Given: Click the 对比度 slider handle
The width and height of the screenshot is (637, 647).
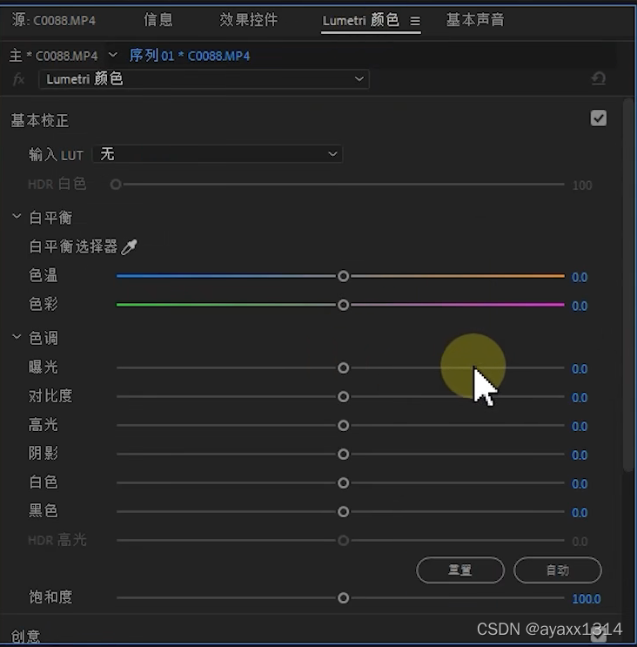Looking at the screenshot, I should 343,396.
